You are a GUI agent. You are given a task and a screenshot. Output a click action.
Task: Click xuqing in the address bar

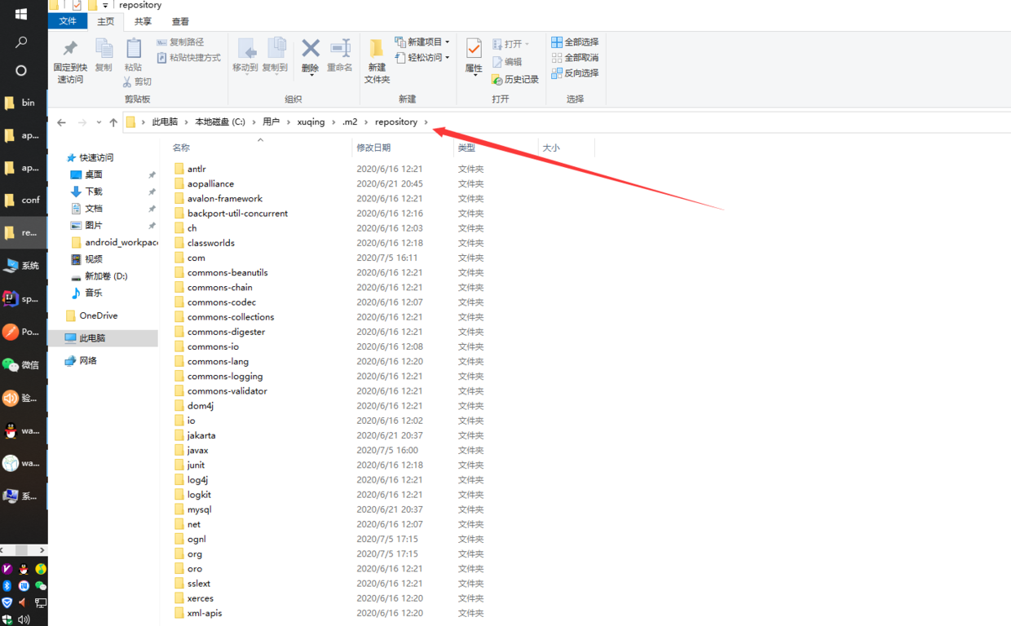[x=311, y=122]
